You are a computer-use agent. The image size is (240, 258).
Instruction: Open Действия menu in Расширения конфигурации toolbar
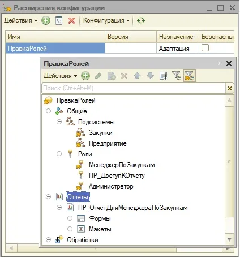tap(20, 20)
